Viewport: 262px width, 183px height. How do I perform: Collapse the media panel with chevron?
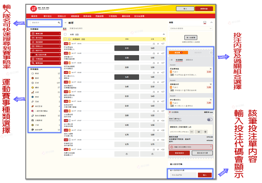click(x=211, y=22)
